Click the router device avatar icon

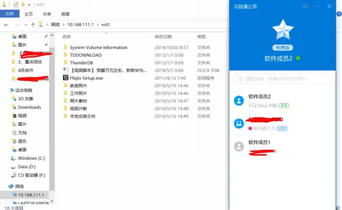(x=239, y=124)
